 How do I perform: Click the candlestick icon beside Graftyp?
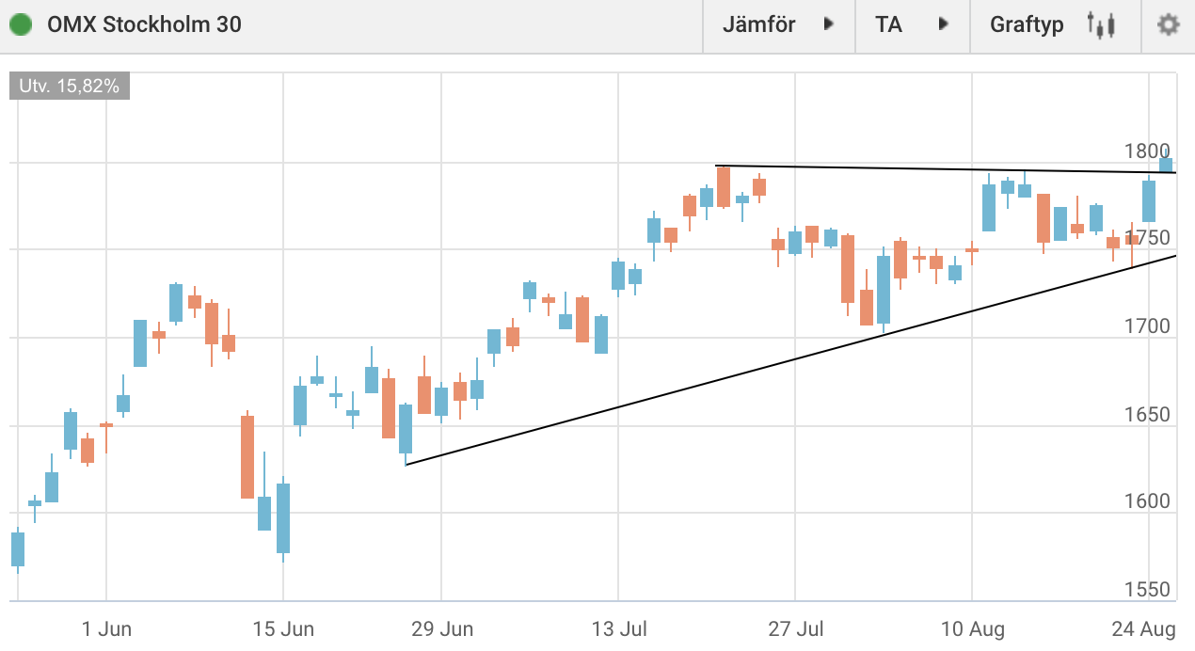coord(1100,25)
